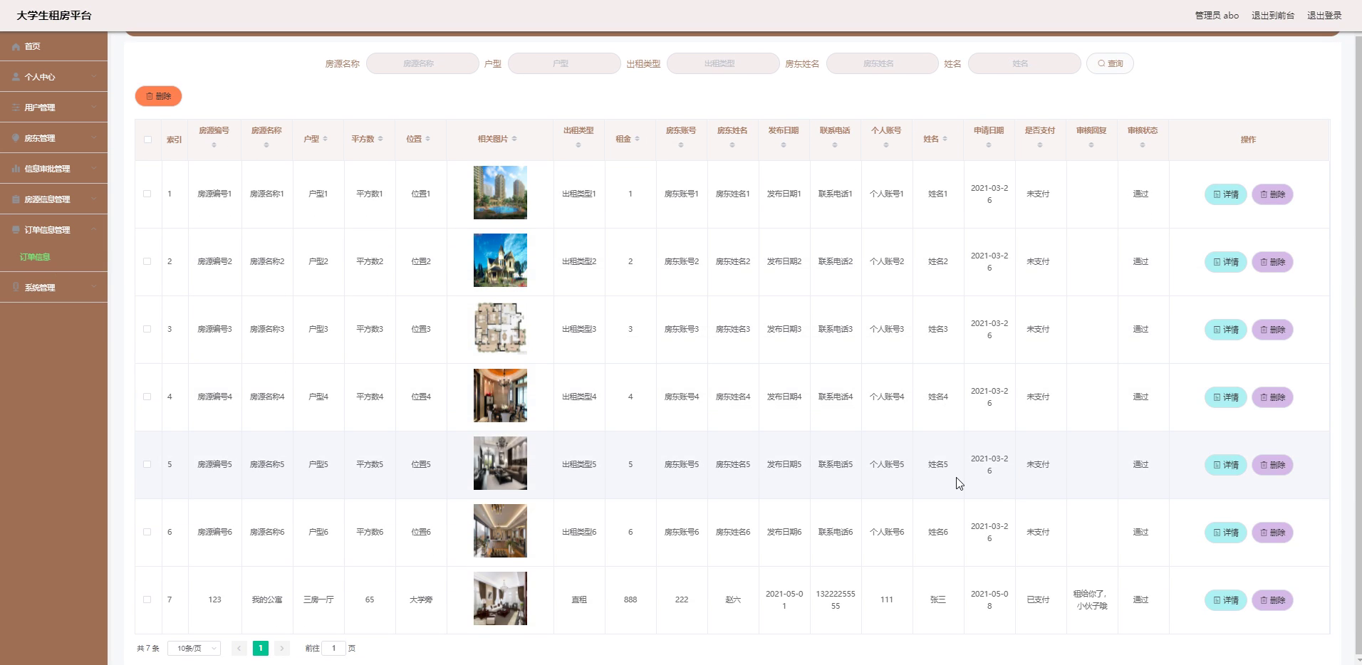The image size is (1362, 665).
Task: Sort by 申请日期 column arrows
Action: click(989, 145)
